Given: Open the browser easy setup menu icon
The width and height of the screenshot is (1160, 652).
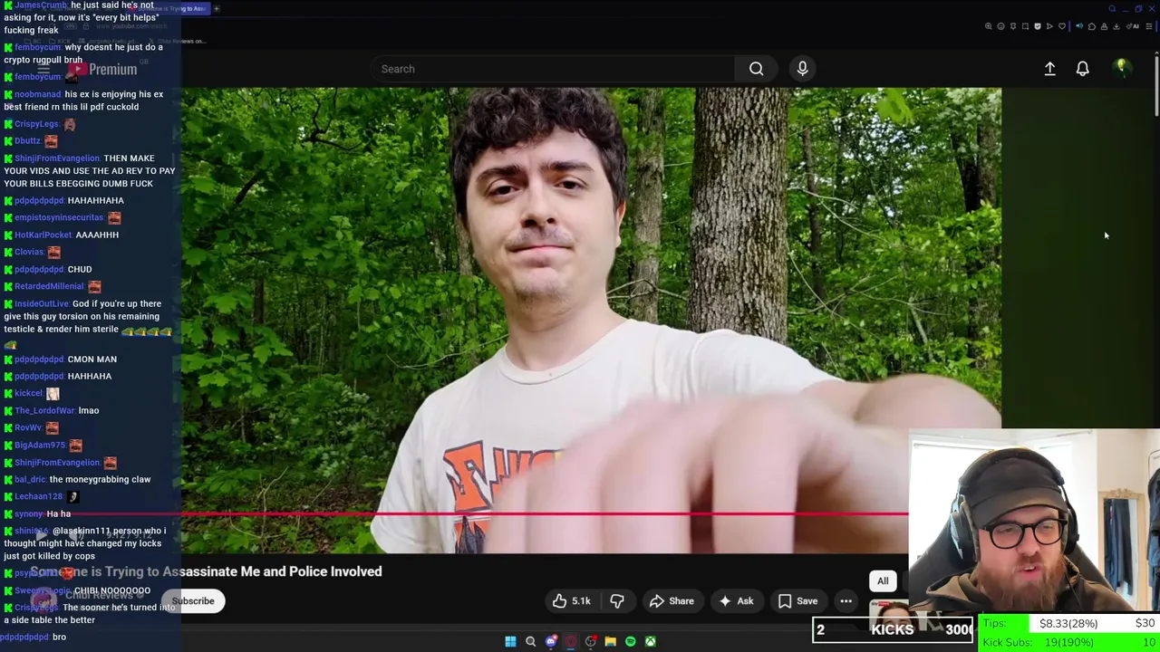Looking at the screenshot, I should click(1149, 26).
